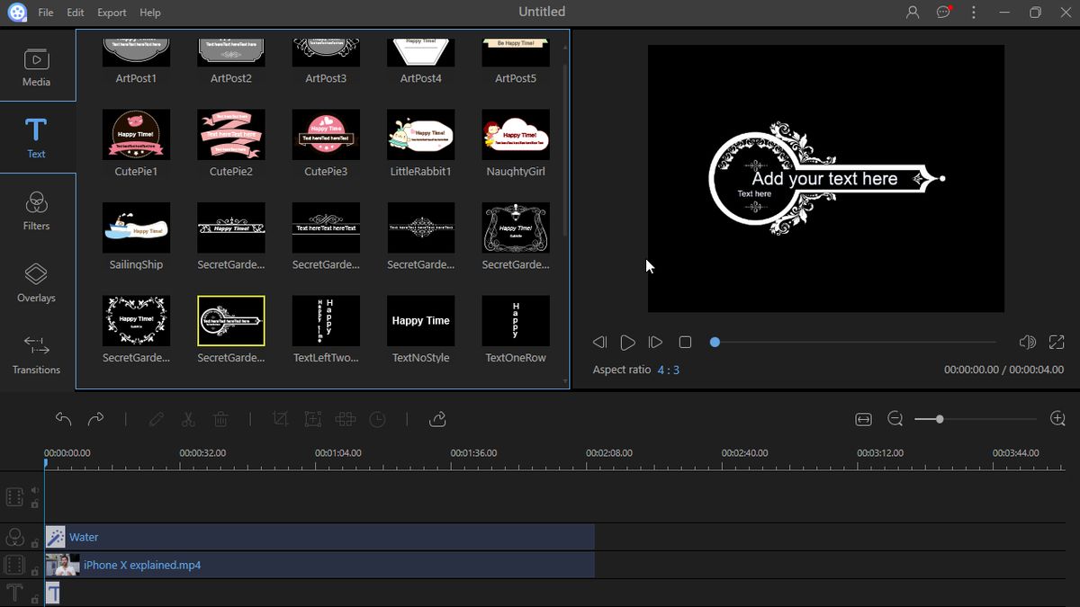Click the undo arrow in timeline toolbar
Viewport: 1080px width, 607px height.
63,419
